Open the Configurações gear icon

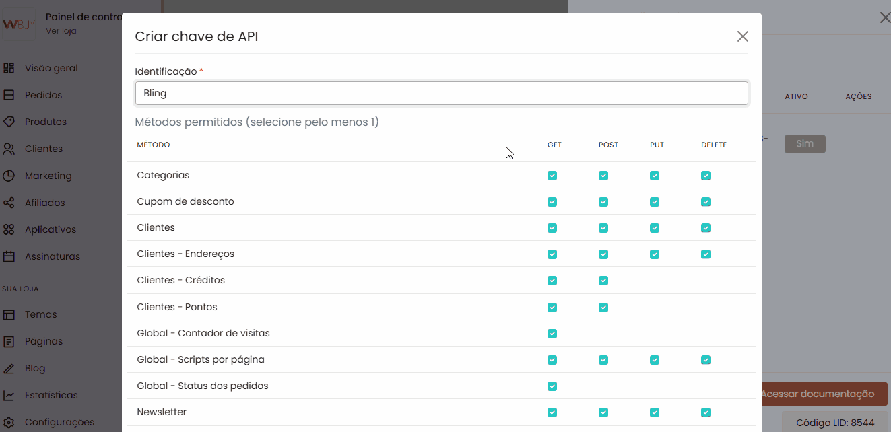point(9,422)
